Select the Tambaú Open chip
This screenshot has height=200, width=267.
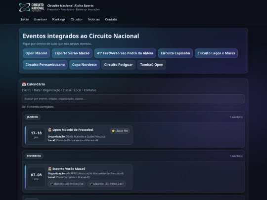(x=152, y=65)
